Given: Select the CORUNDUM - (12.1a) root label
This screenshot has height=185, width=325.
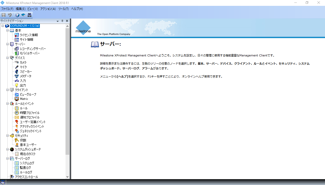Looking at the screenshot, I should 25,26.
